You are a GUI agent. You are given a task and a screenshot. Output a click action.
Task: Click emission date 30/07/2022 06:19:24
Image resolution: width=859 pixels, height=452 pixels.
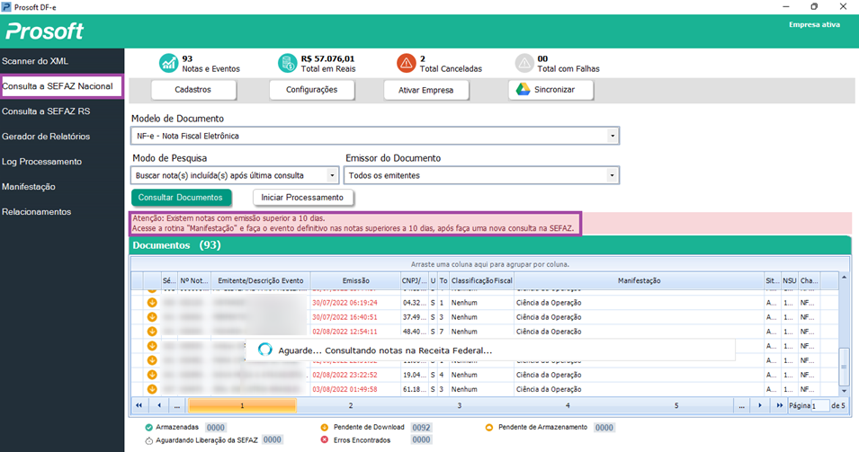click(344, 303)
